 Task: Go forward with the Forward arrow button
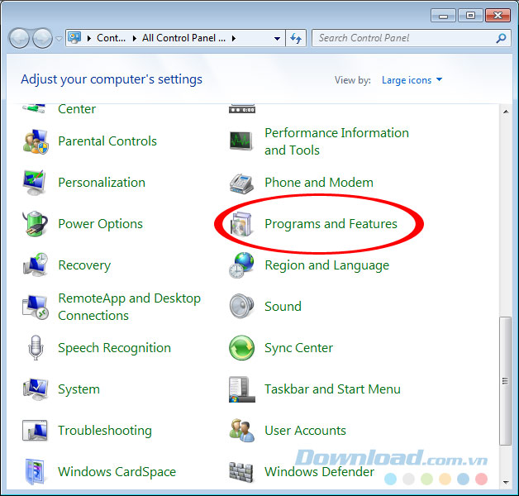coord(42,38)
